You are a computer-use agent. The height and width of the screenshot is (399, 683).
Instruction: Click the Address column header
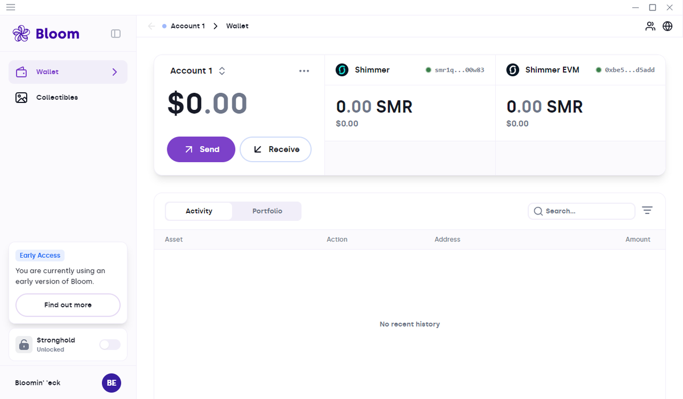(447, 240)
